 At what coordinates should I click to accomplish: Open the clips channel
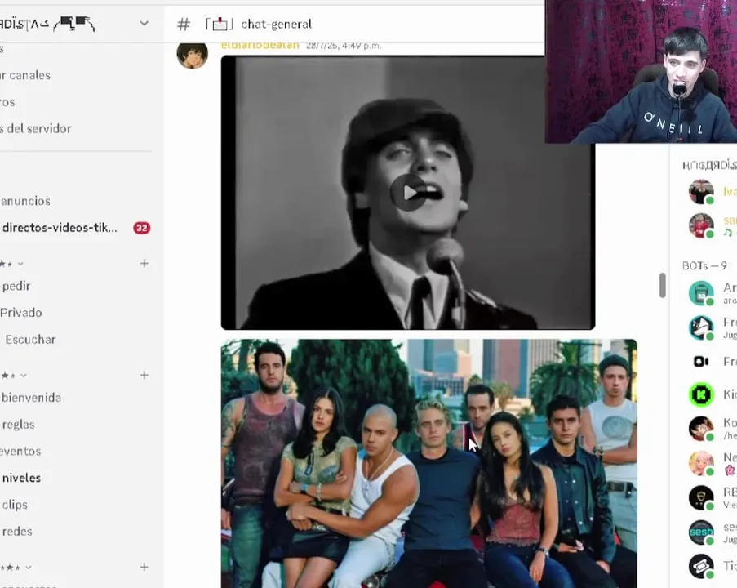tap(15, 505)
